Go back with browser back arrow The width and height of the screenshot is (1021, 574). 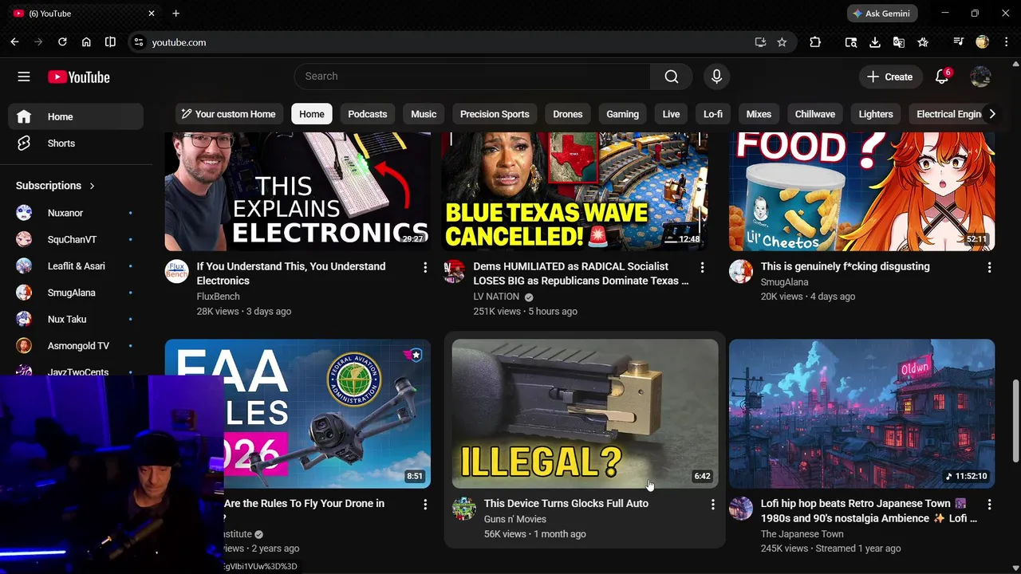14,42
